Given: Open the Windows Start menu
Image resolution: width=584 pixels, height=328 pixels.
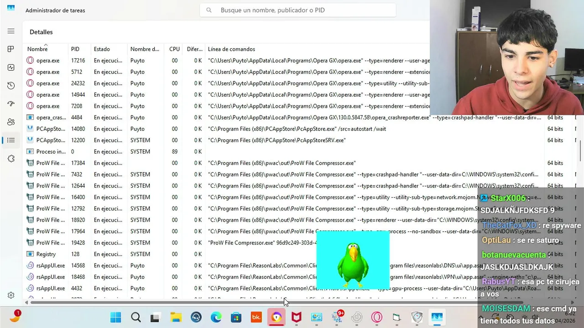Looking at the screenshot, I should coord(116,317).
